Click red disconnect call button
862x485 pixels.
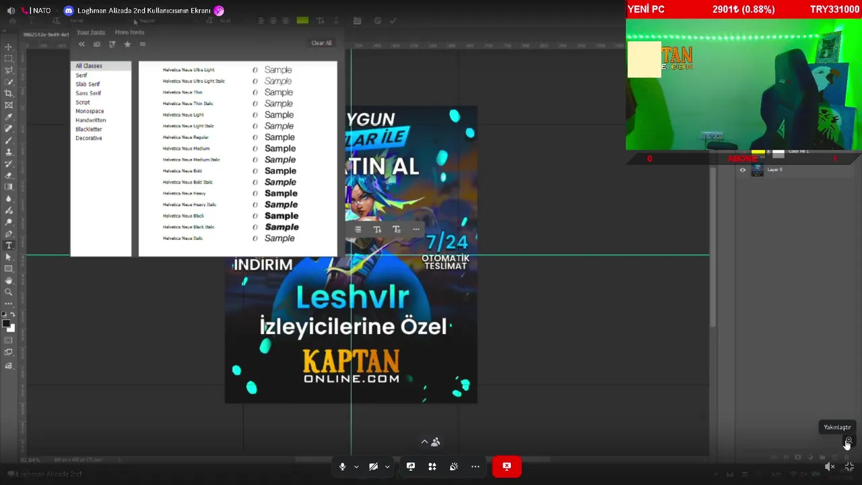click(x=506, y=466)
